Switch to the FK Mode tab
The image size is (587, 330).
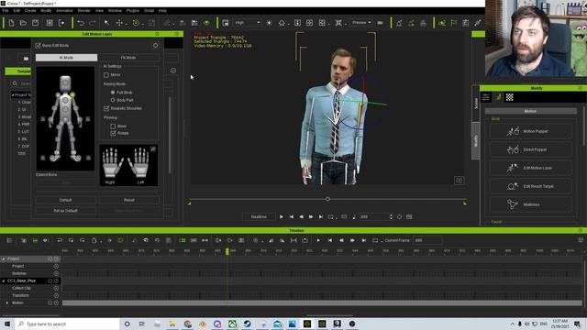click(x=128, y=58)
